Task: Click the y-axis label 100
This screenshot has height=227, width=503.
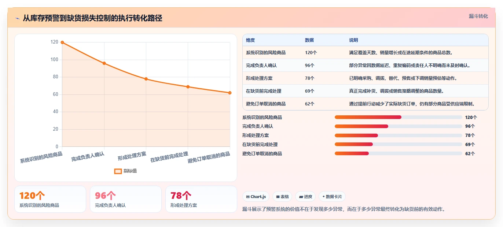Action: point(54,60)
